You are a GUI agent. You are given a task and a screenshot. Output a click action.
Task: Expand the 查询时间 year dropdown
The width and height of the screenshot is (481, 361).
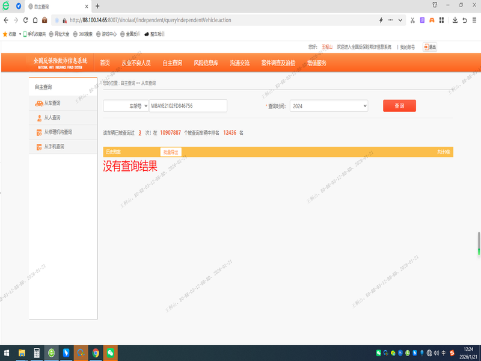pyautogui.click(x=328, y=106)
